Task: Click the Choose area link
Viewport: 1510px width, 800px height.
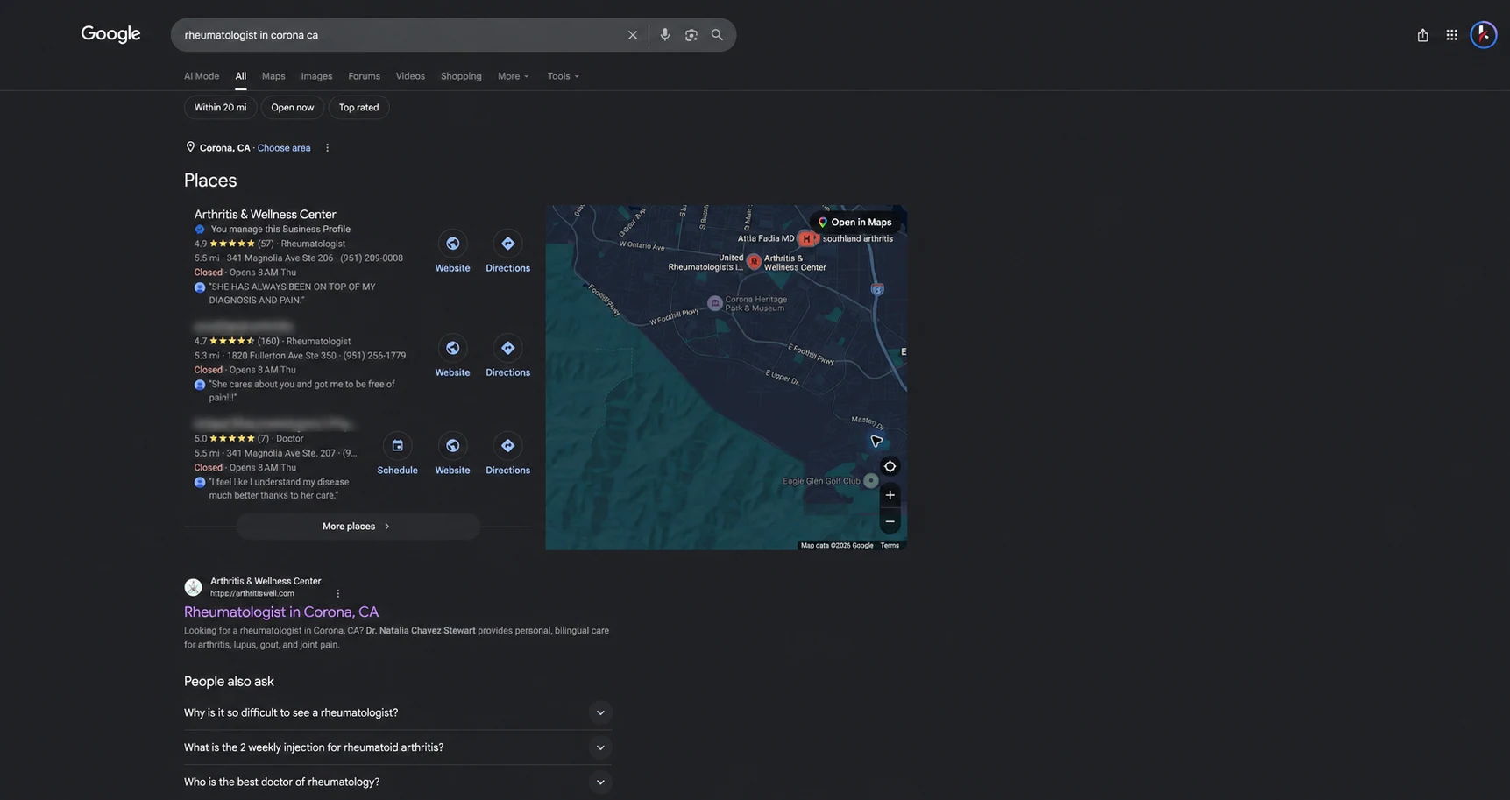Action: [284, 148]
